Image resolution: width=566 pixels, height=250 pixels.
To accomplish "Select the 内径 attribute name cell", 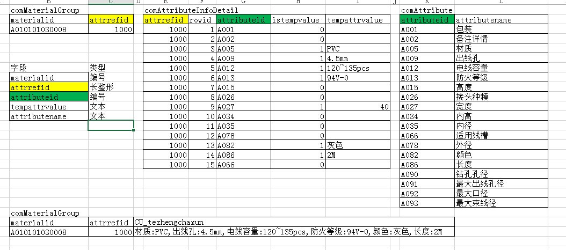I will (501, 126).
